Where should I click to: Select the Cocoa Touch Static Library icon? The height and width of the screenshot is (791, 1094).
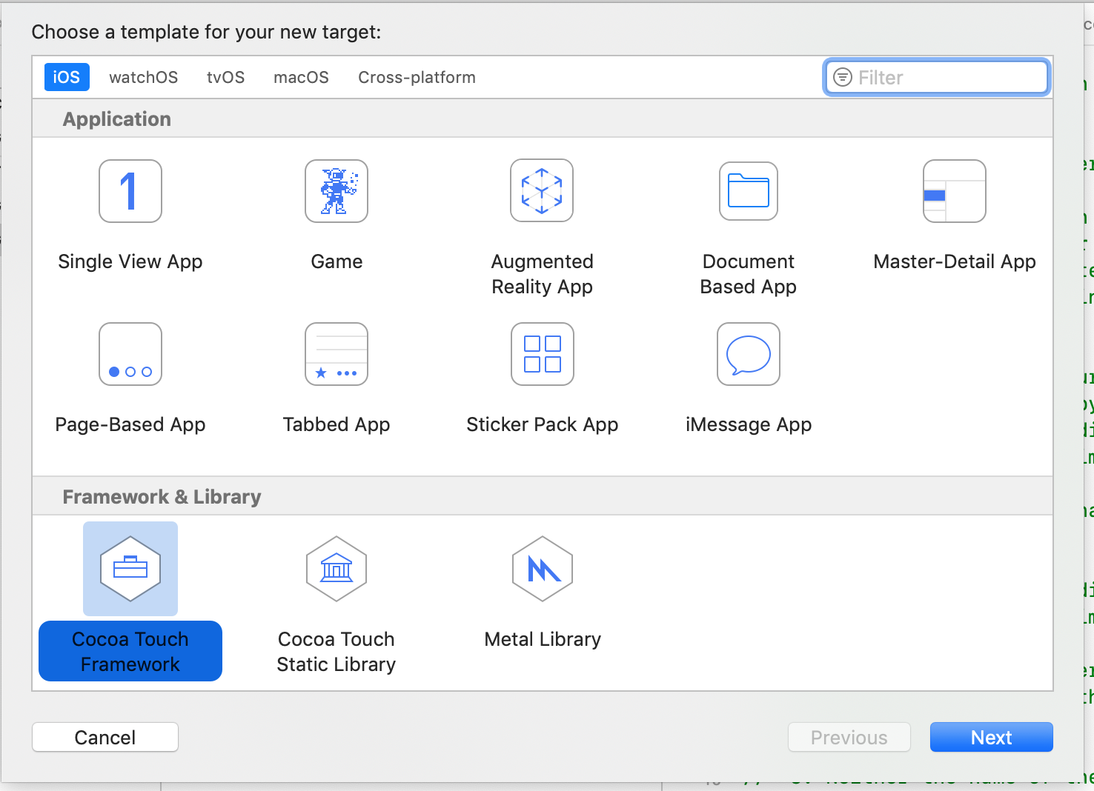(337, 569)
